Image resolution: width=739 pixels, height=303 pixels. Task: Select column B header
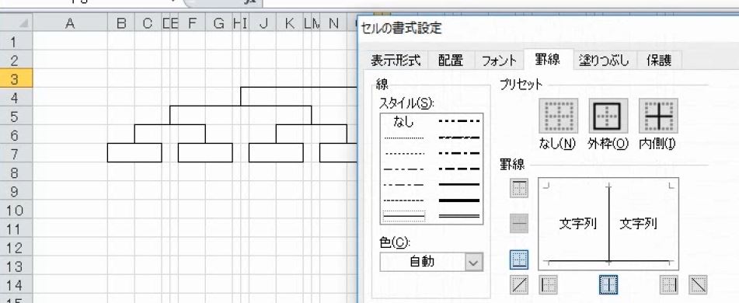[x=121, y=23]
